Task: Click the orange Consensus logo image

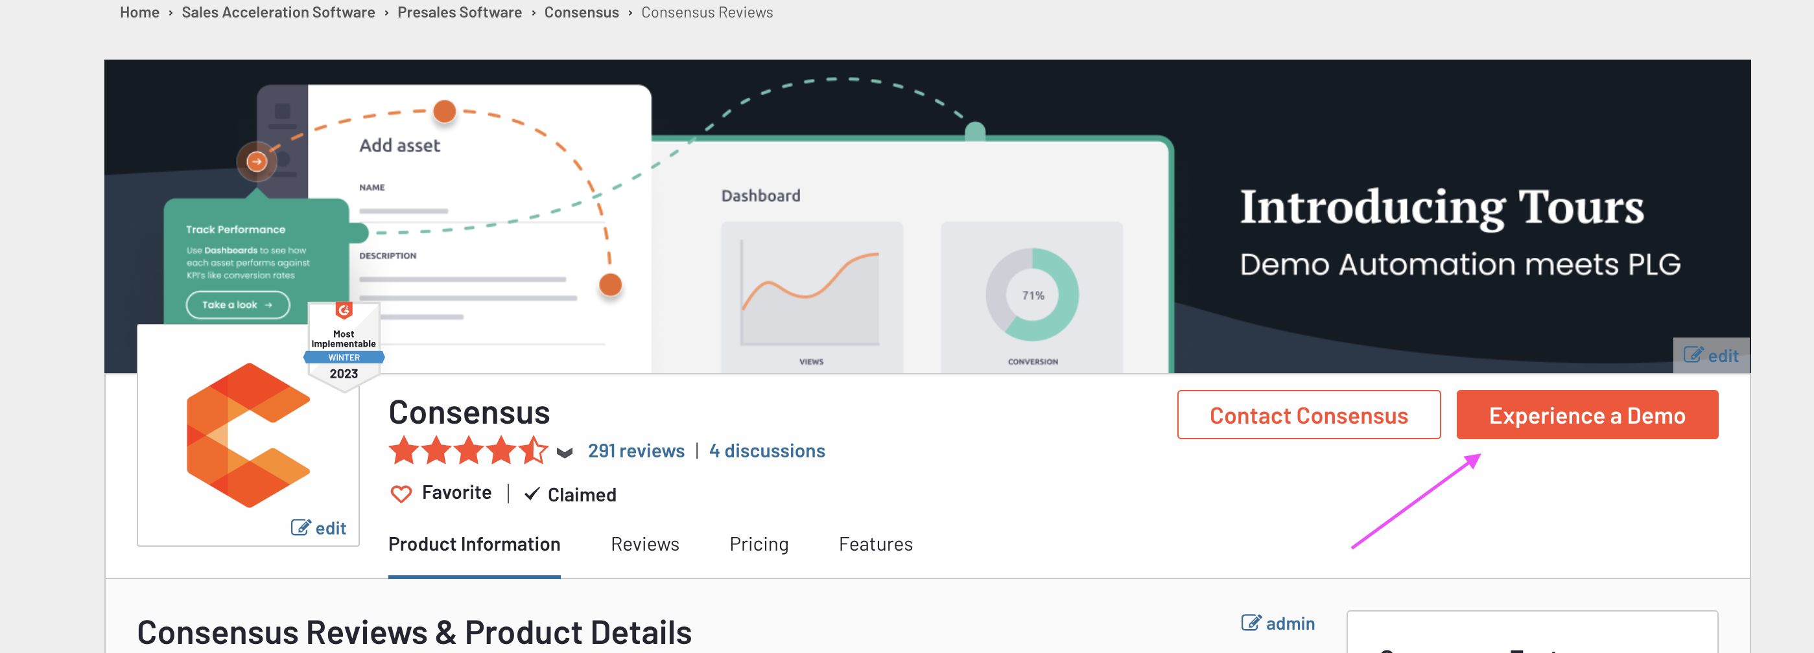Action: [248, 435]
